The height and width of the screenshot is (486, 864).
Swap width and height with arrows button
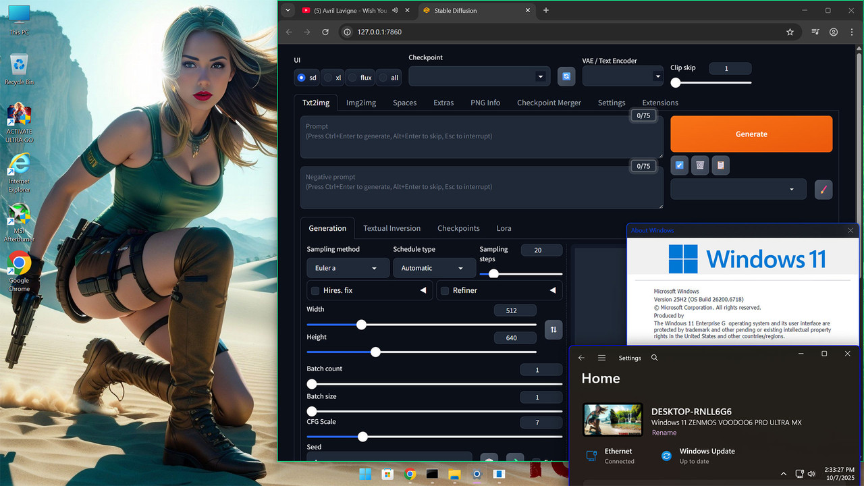click(553, 329)
